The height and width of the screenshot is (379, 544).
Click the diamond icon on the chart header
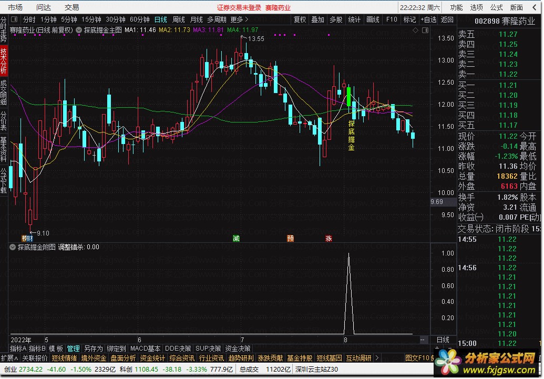pos(415,30)
